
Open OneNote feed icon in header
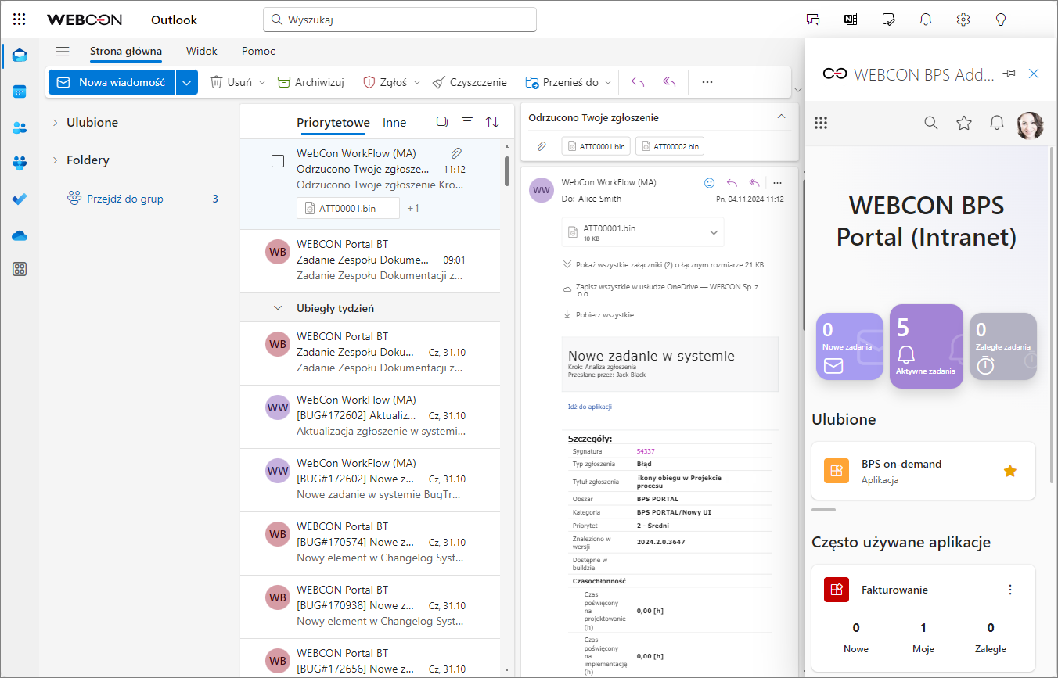click(851, 20)
